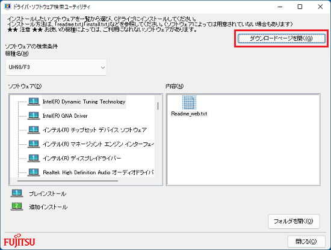Minimize the ドライバ・ソフトウェア検索ユーティリティ window
Viewport: 331px width, 250px height.
coord(280,7)
